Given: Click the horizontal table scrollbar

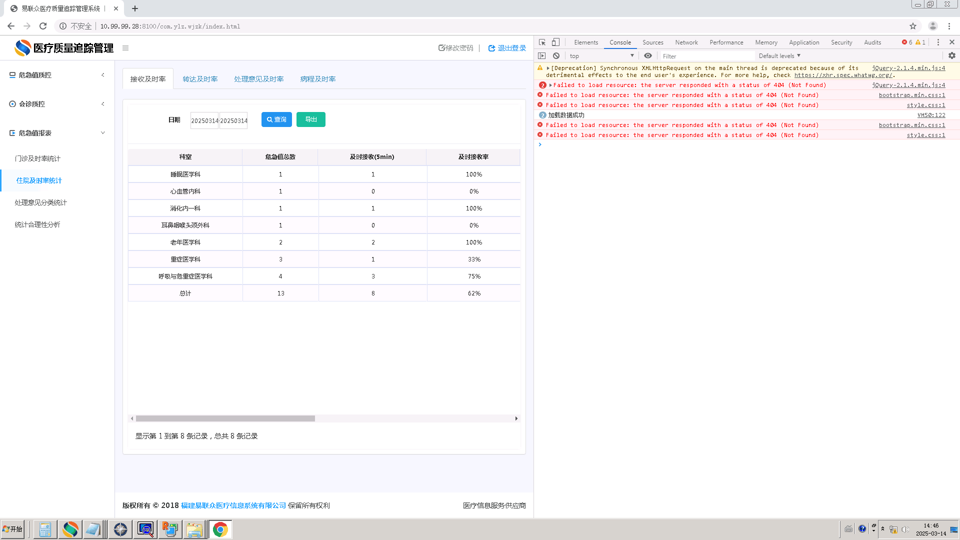Looking at the screenshot, I should [225, 418].
